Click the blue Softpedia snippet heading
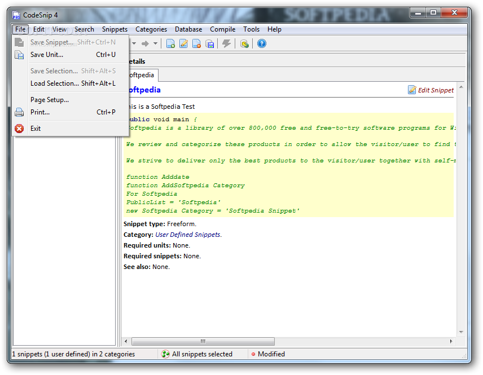The image size is (483, 375). 144,90
